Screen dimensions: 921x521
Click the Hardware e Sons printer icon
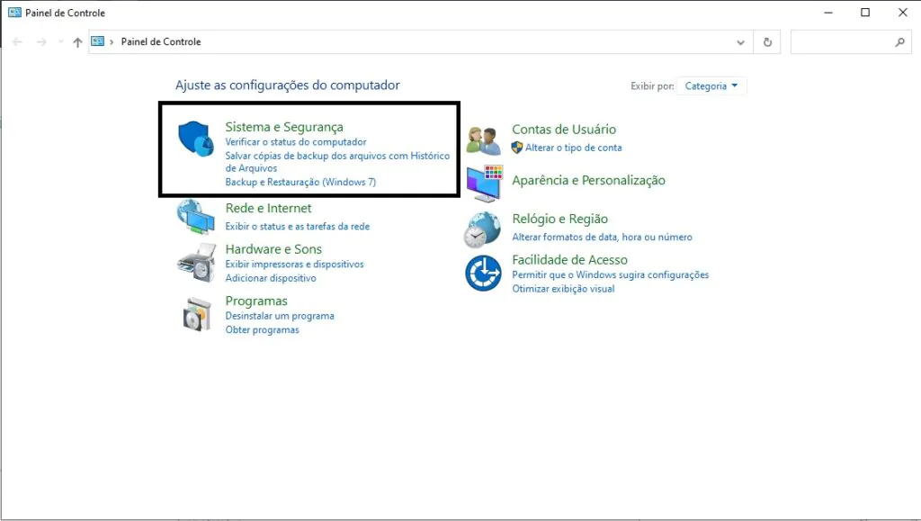tap(196, 263)
